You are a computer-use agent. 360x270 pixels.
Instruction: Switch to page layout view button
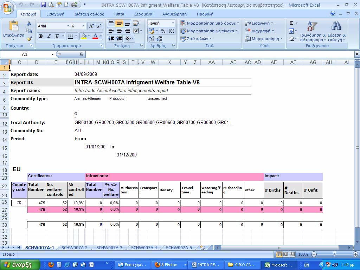pos(285,254)
